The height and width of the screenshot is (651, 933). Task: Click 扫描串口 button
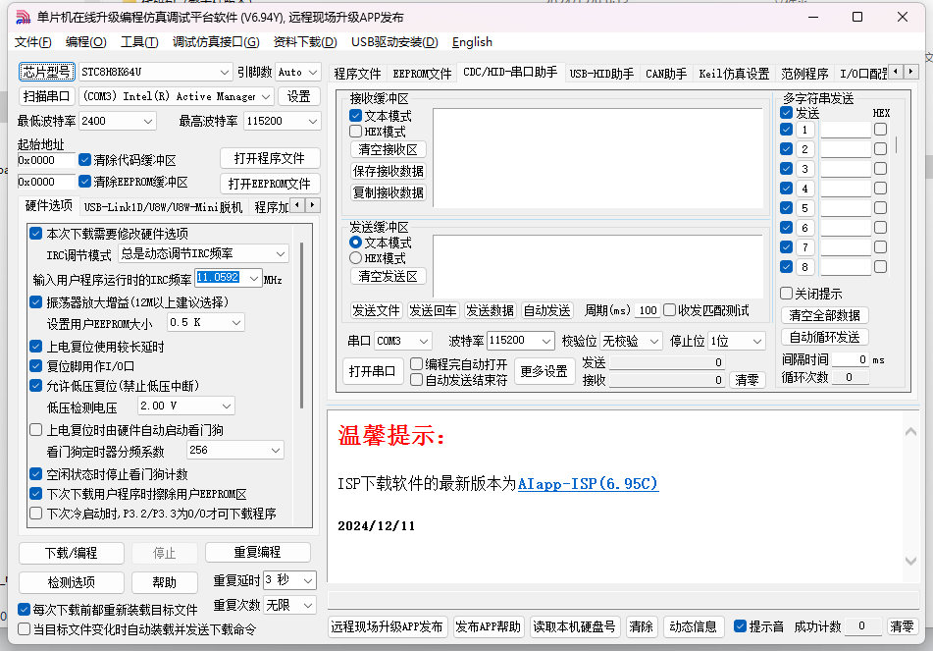pos(47,96)
